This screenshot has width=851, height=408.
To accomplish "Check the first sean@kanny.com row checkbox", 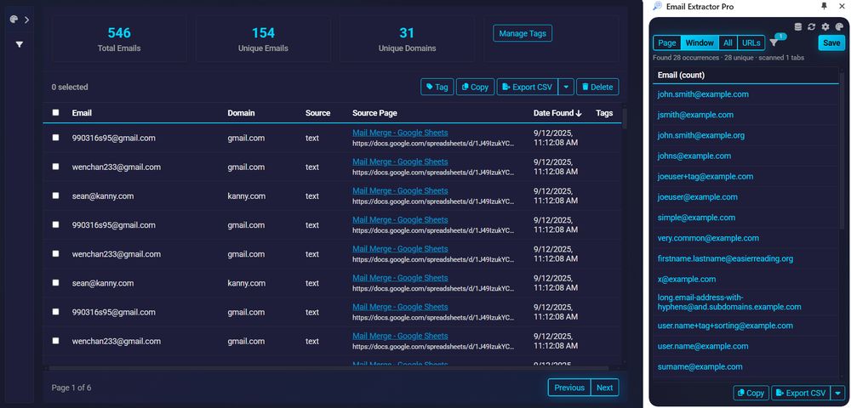I will [x=55, y=195].
